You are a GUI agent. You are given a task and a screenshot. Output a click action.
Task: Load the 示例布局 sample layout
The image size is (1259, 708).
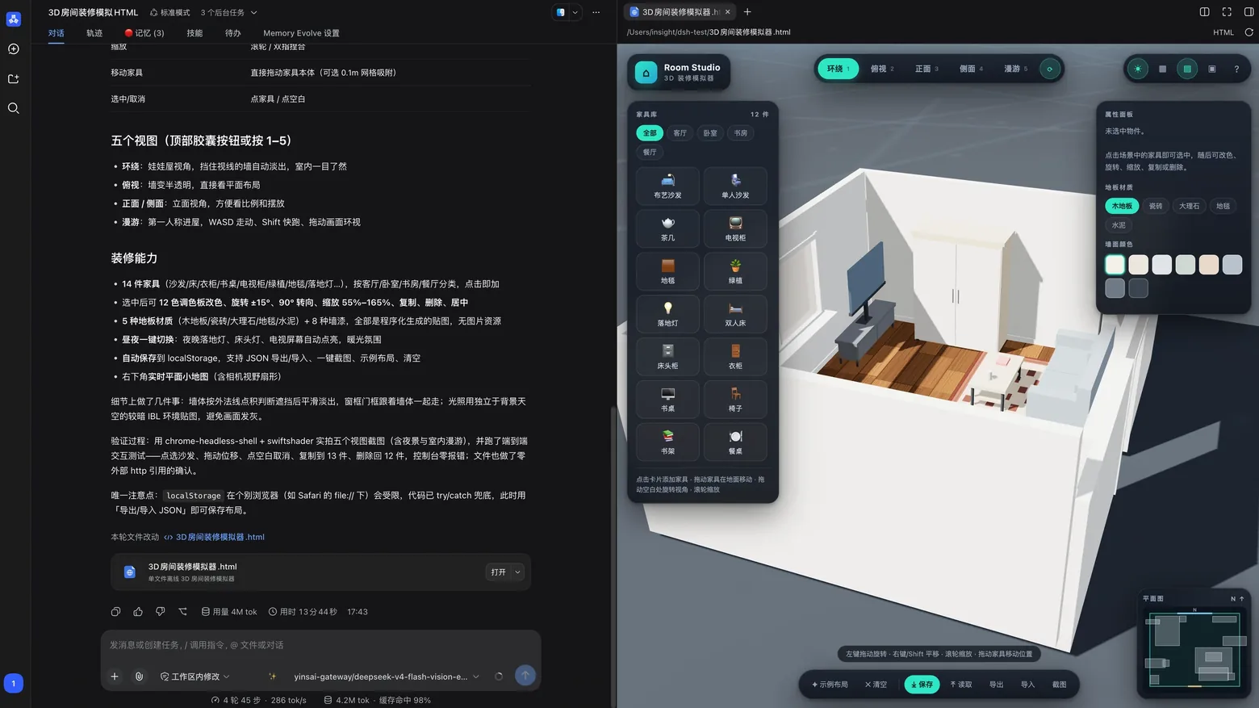pyautogui.click(x=830, y=685)
